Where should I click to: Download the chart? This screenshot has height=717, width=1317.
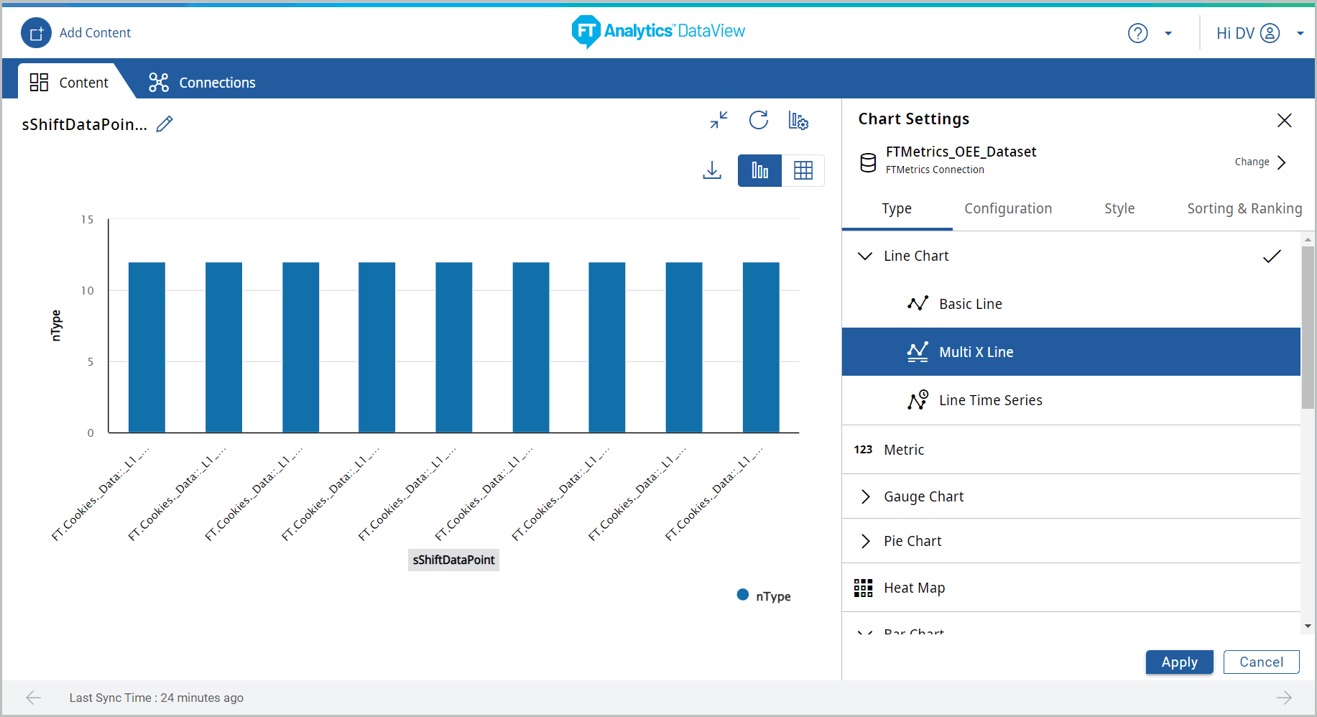pyautogui.click(x=712, y=170)
